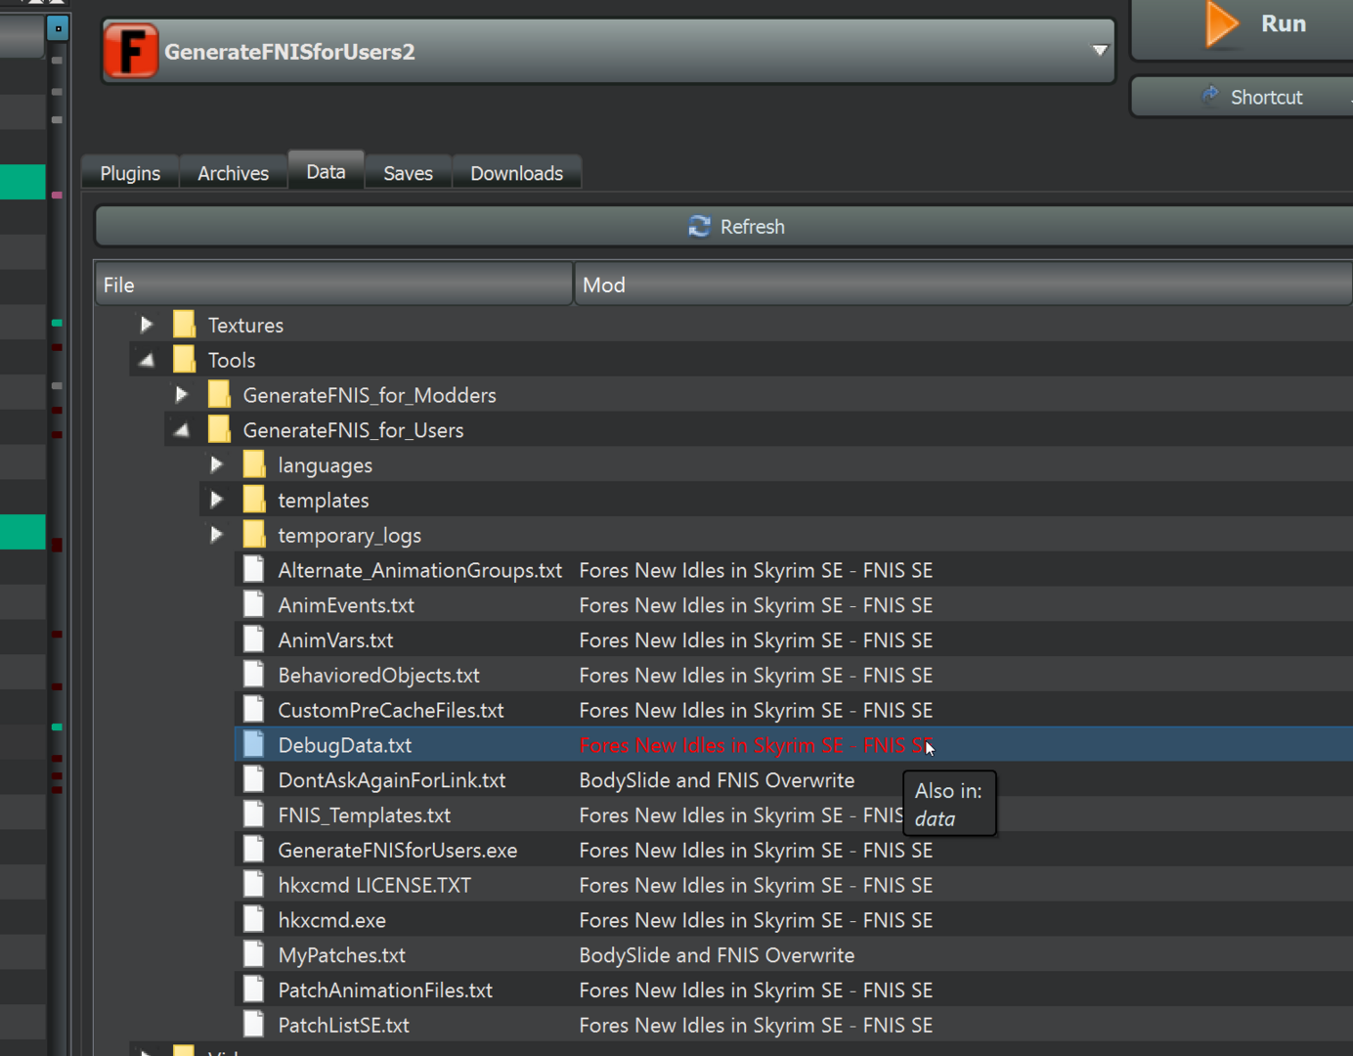The width and height of the screenshot is (1353, 1056).
Task: Switch to the Plugins tab
Action: pyautogui.click(x=130, y=173)
